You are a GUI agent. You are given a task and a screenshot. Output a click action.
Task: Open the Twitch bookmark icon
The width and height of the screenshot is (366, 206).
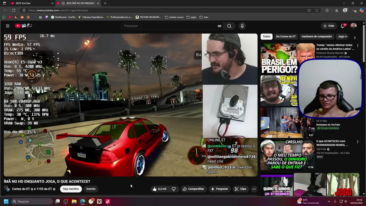tap(47, 17)
